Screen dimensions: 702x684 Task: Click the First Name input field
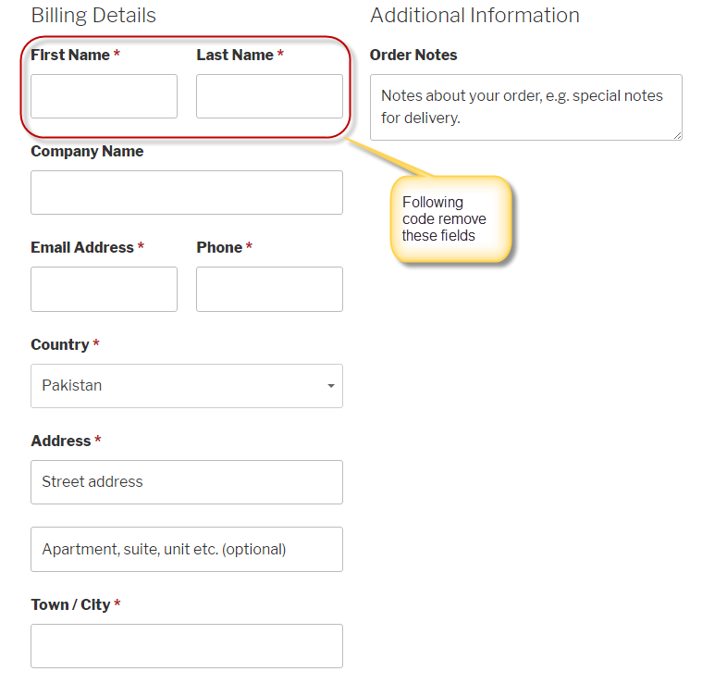[104, 96]
